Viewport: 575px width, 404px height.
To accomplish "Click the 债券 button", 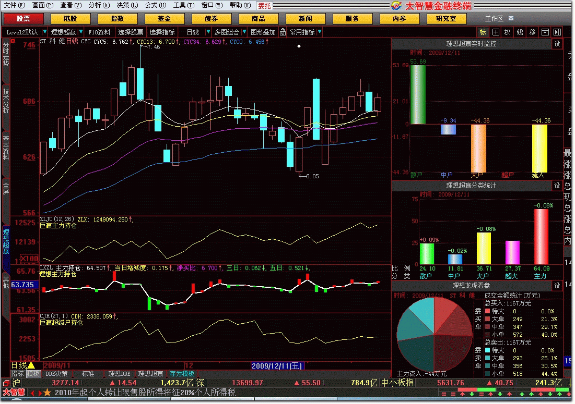I will coord(211,18).
